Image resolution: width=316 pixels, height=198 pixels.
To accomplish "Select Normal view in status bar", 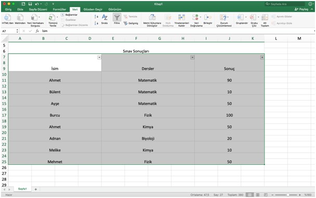I will pos(249,195).
